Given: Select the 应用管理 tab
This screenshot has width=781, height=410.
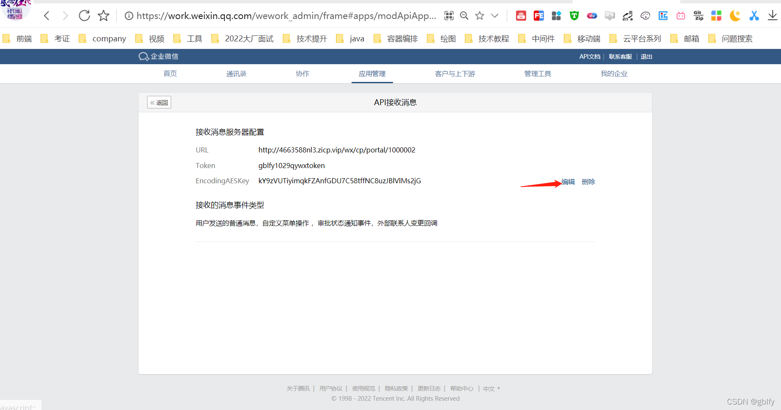Looking at the screenshot, I should coord(372,74).
